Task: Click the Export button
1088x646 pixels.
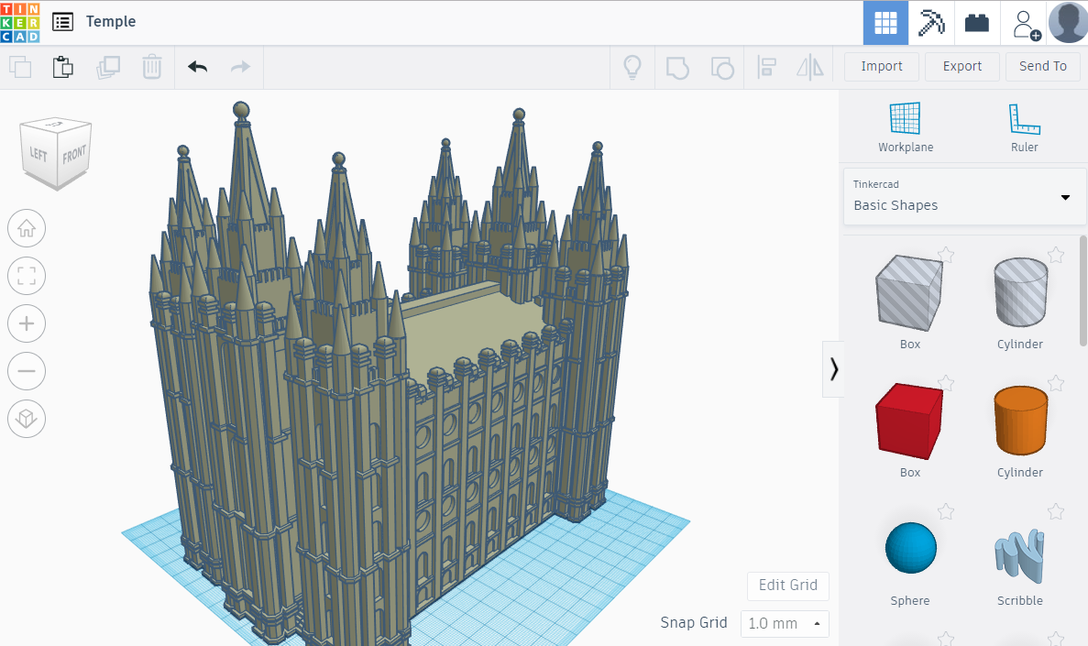Action: (962, 66)
